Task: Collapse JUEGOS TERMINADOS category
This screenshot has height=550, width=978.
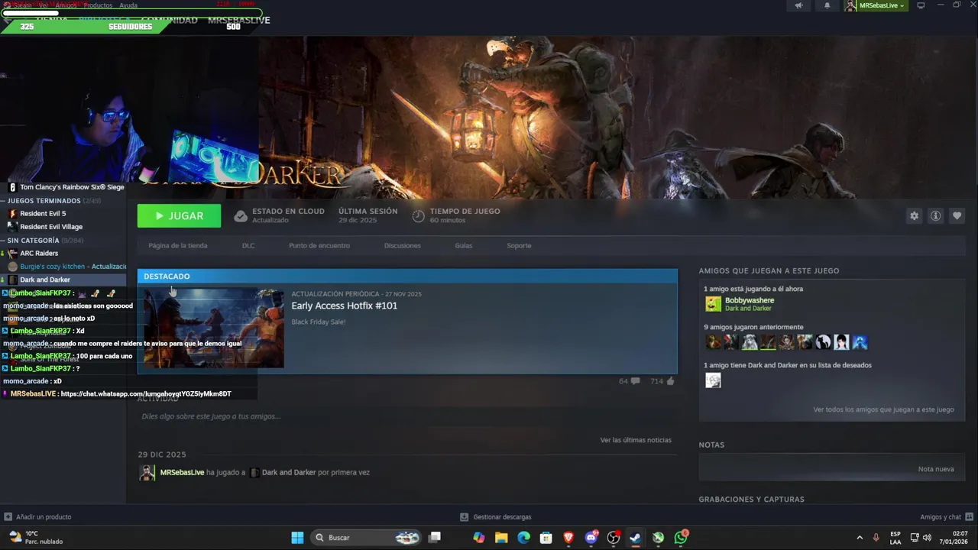Action: [3, 201]
